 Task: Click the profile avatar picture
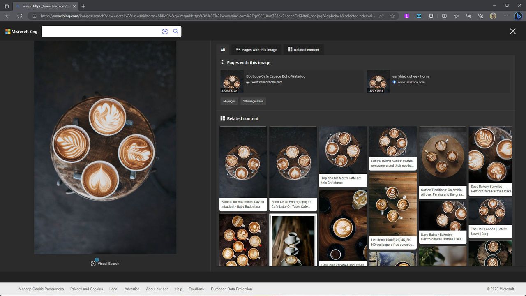493,16
